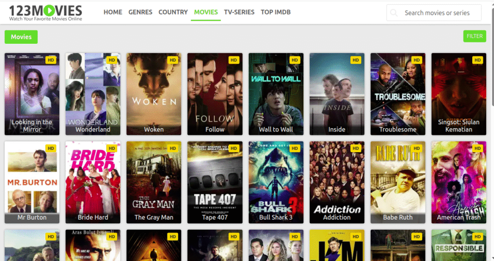494x261 pixels.
Task: Open the Troublesome movie poster
Action: [398, 94]
